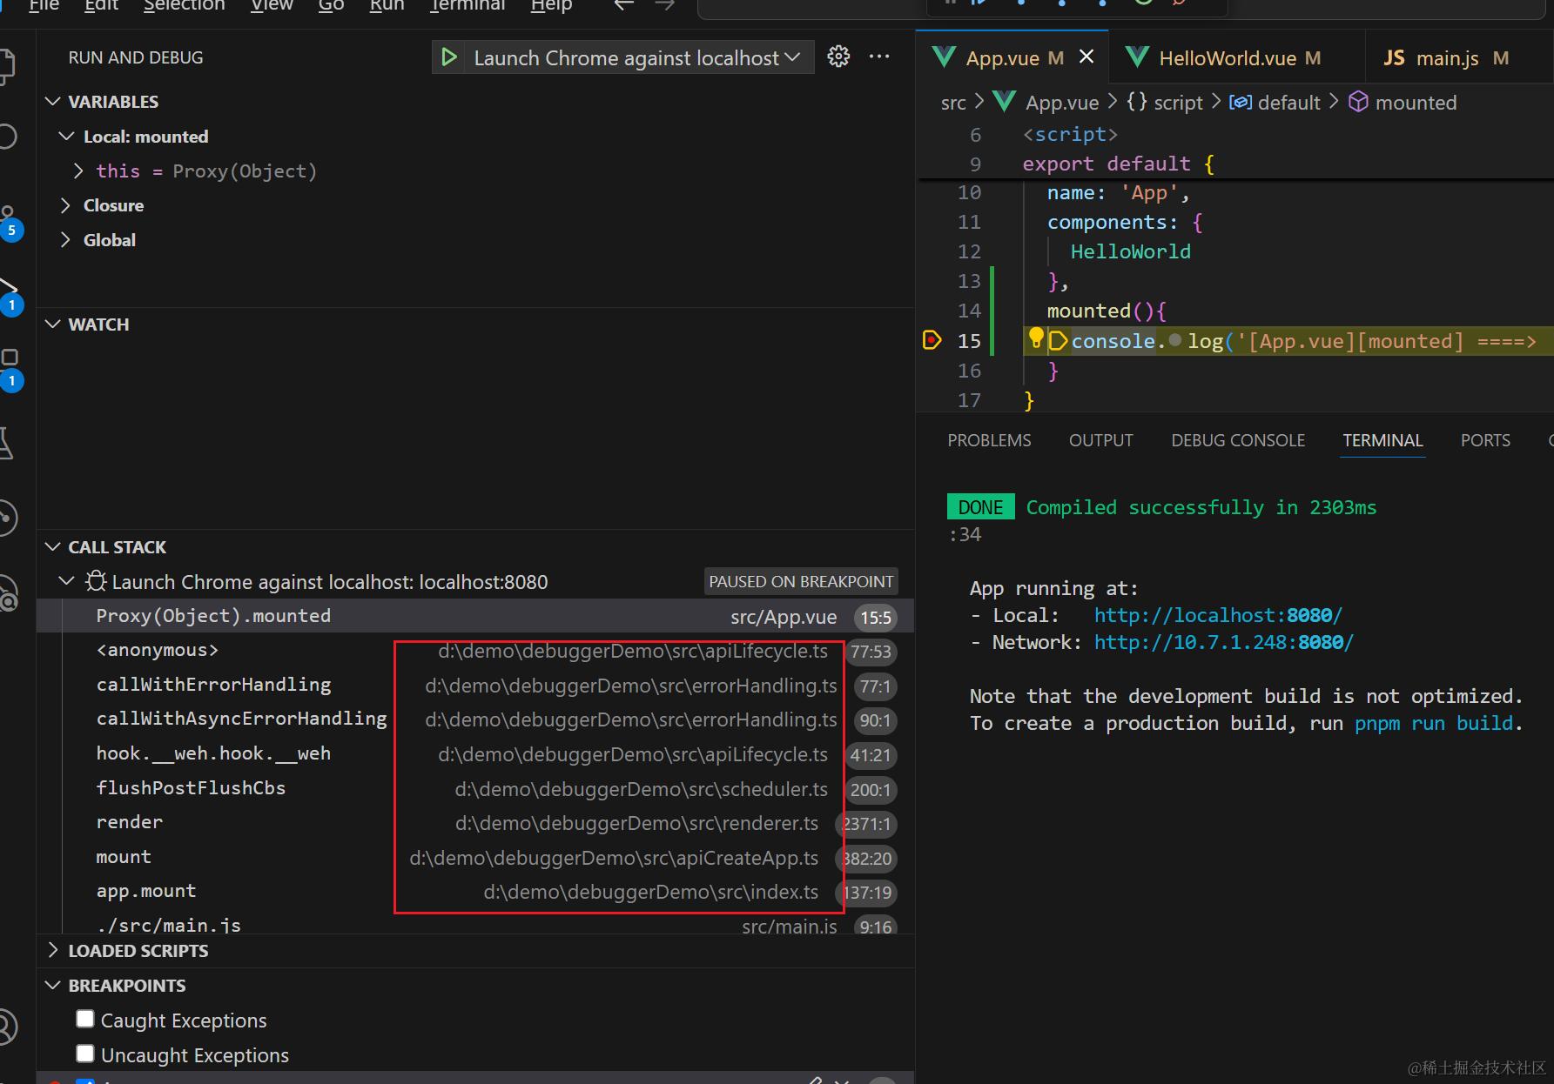Open the Run menu
This screenshot has width=1554, height=1084.
pyautogui.click(x=387, y=5)
